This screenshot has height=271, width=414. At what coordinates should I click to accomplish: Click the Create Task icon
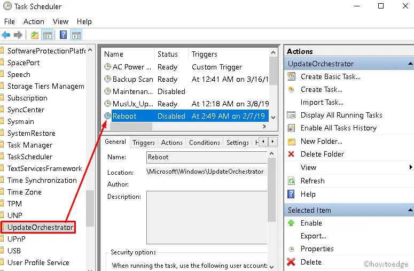[x=291, y=90]
